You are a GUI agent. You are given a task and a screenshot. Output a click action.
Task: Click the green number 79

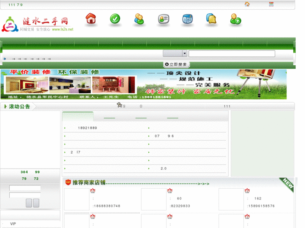coord(24,179)
